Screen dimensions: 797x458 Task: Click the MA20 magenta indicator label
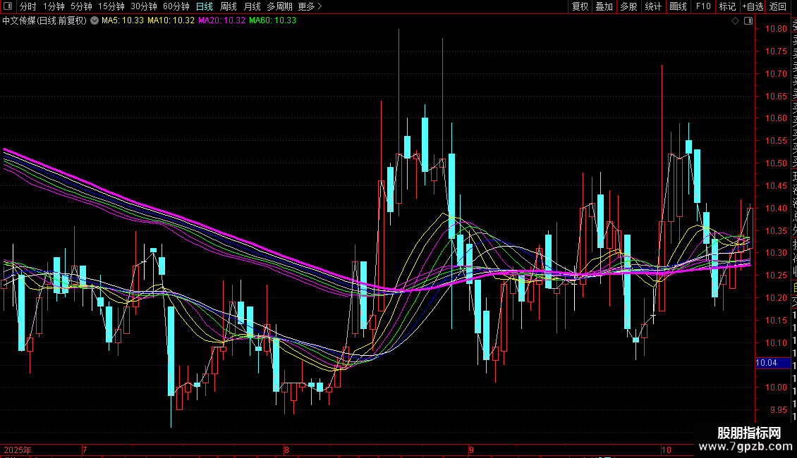click(x=221, y=20)
